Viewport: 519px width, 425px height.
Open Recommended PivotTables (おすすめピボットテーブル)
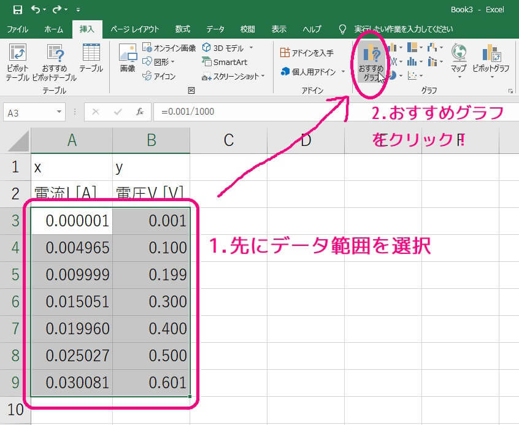(55, 62)
